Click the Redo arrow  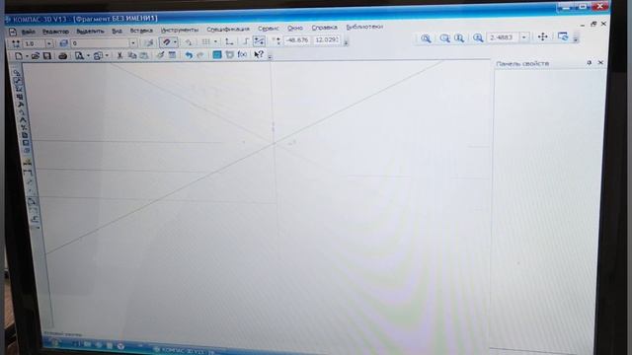(200, 55)
